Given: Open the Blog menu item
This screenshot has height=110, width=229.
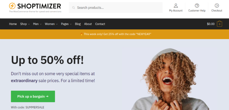Looking at the screenshot, I should [x=78, y=24].
